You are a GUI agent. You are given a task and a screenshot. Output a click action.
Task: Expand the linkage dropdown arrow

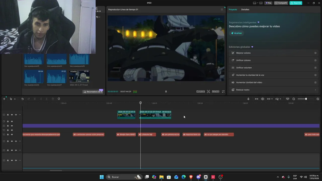click(x=272, y=99)
